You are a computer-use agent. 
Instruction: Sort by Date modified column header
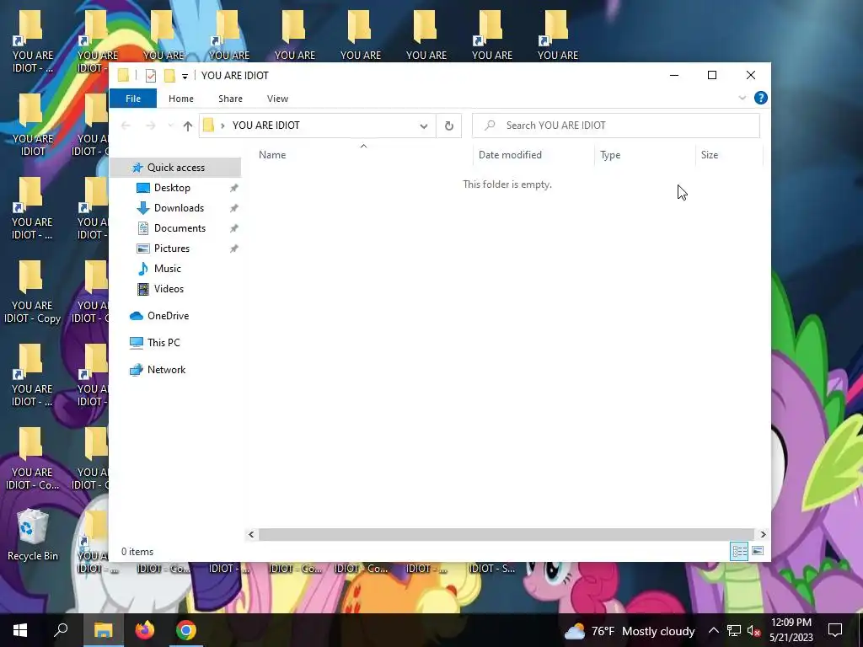[x=510, y=155]
